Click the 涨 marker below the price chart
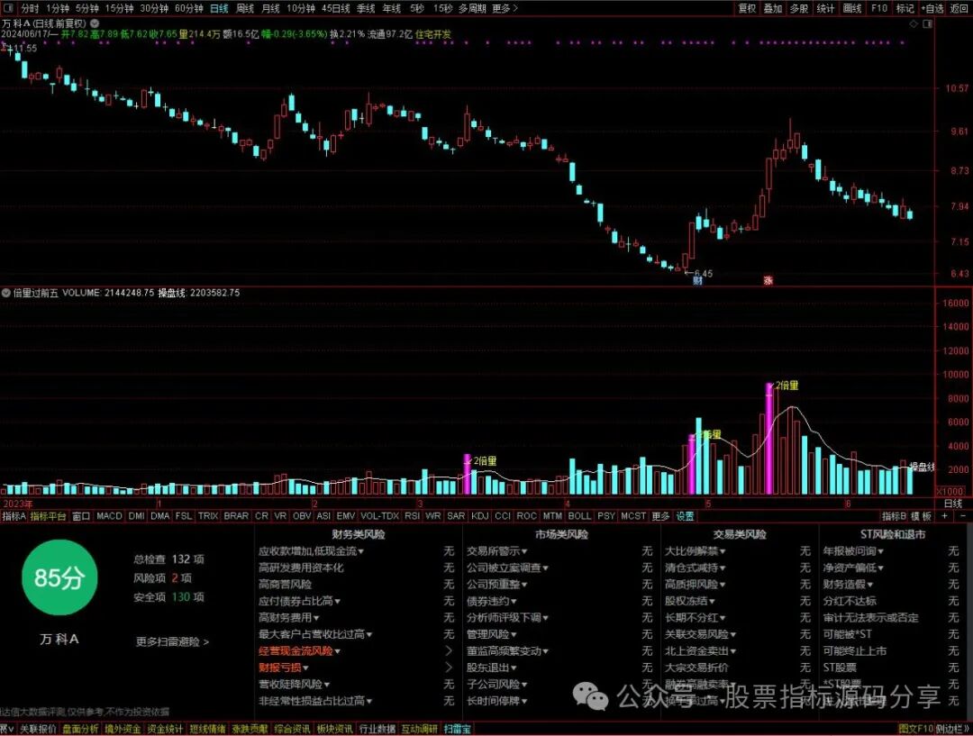The image size is (973, 736). pyautogui.click(x=768, y=280)
